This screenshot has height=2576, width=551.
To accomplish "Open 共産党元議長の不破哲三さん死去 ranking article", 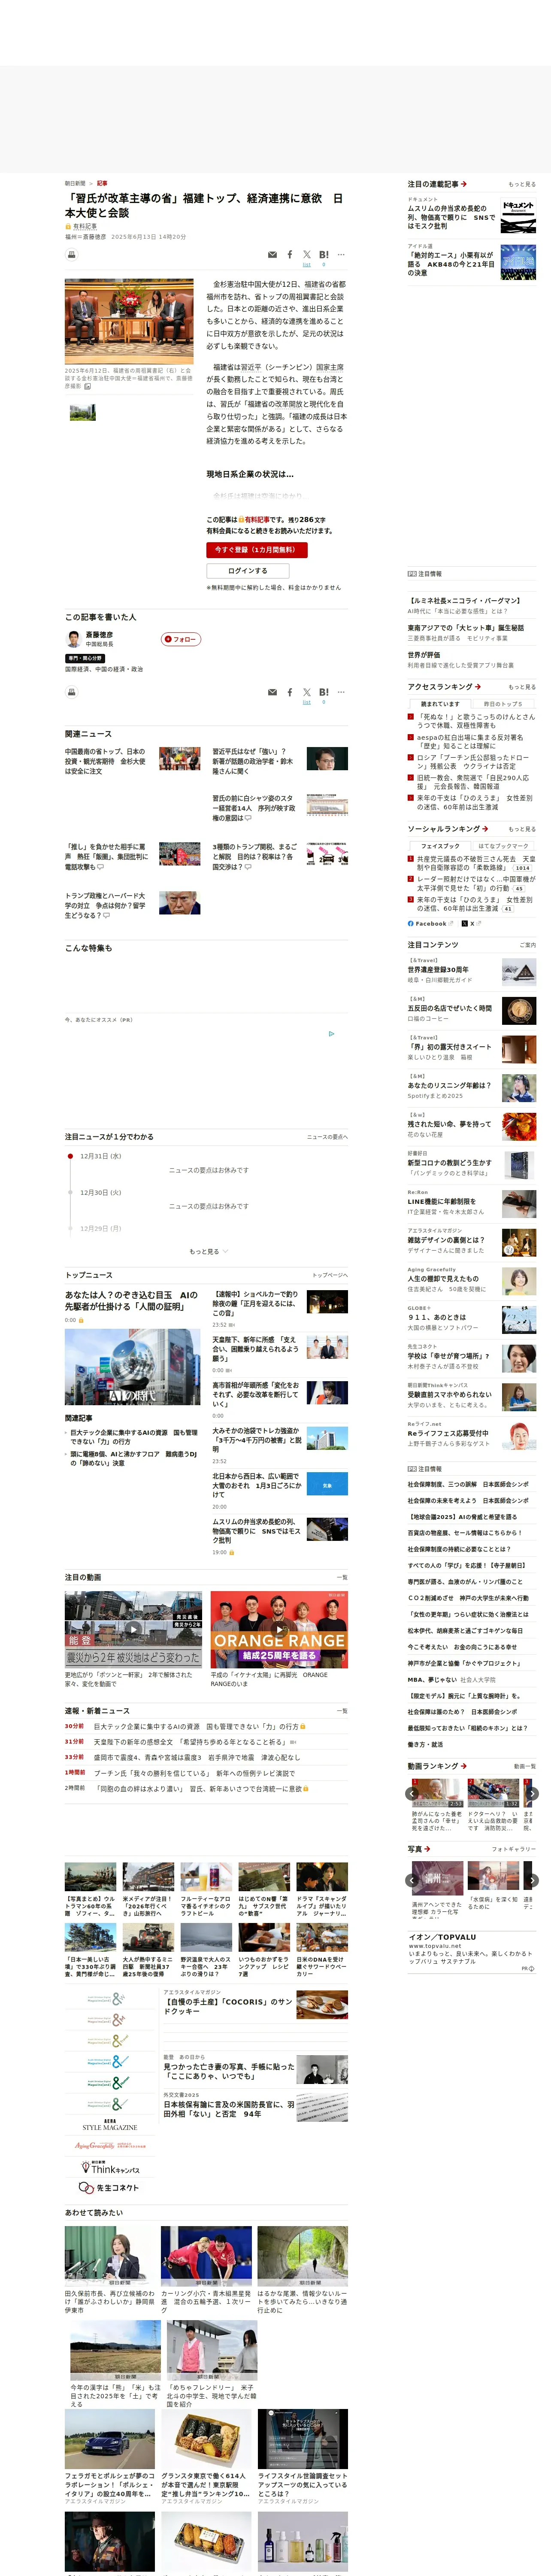I will pyautogui.click(x=476, y=863).
